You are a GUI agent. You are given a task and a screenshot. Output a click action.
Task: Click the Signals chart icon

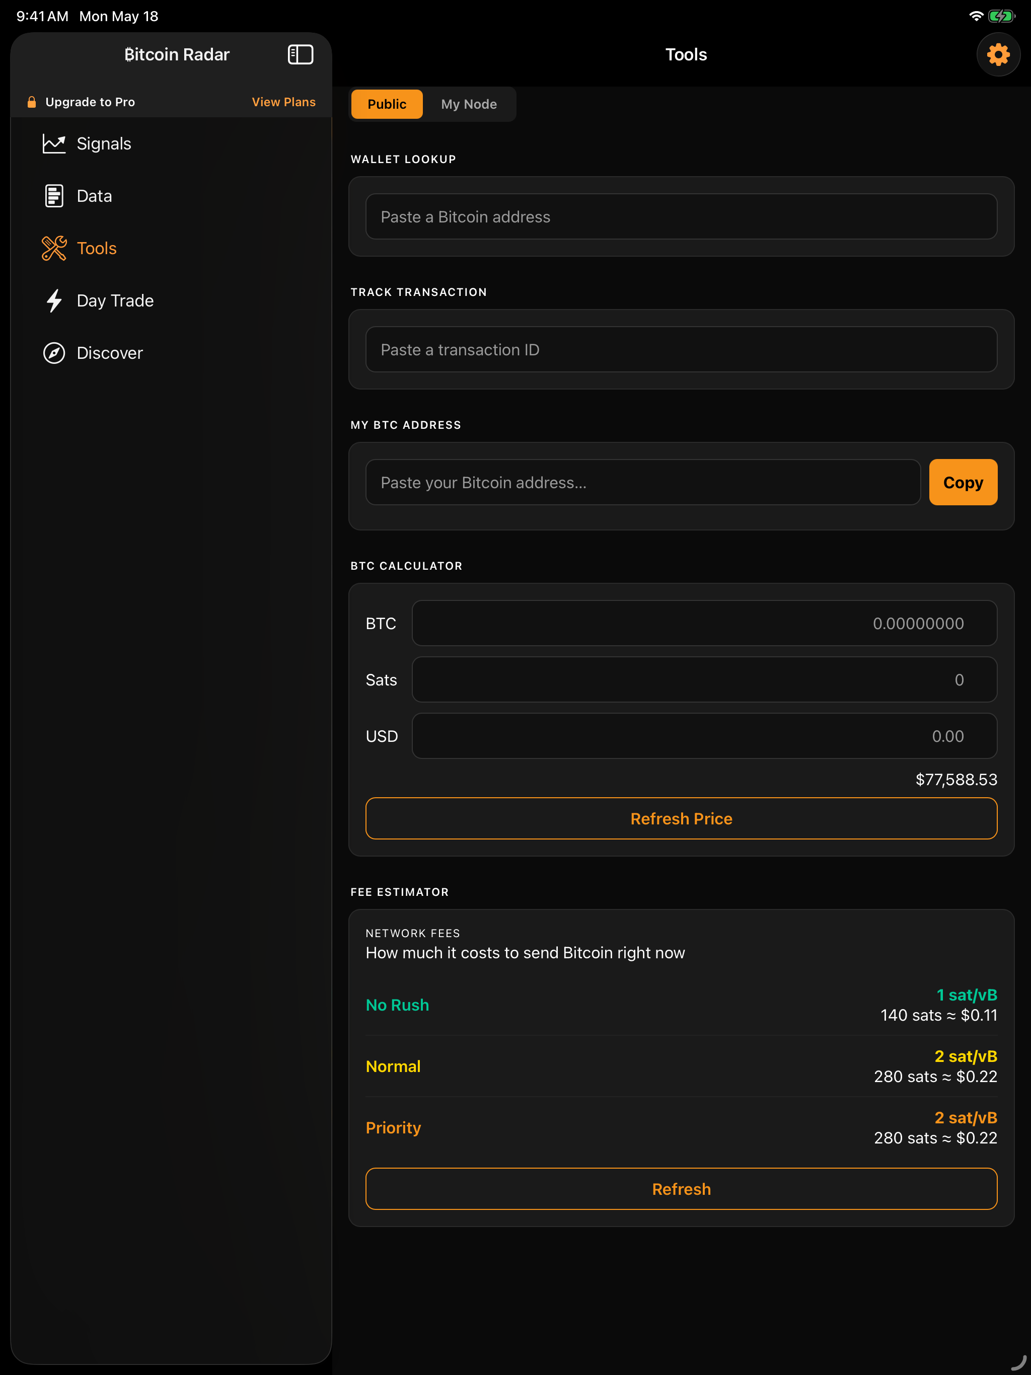coord(54,143)
